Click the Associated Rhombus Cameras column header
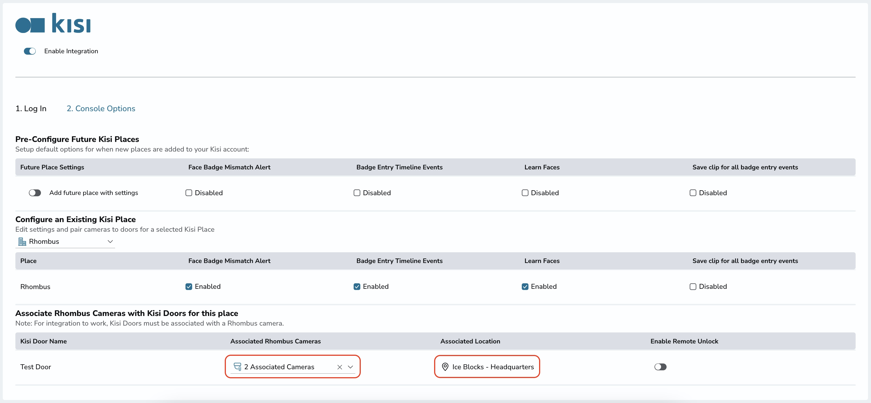The width and height of the screenshot is (871, 403). [275, 341]
